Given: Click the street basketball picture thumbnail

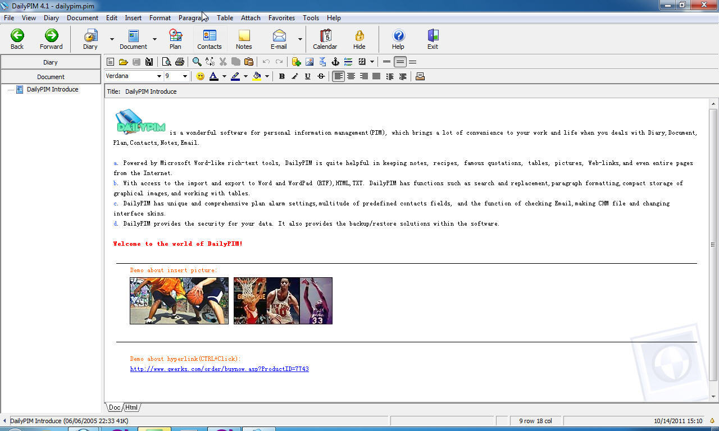Looking at the screenshot, I should point(179,300).
